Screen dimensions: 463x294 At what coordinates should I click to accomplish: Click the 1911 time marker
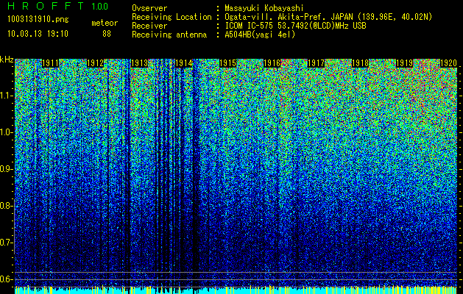pyautogui.click(x=50, y=63)
